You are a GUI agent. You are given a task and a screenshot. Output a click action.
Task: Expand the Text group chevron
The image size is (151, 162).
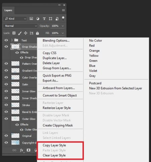tap(12, 40)
